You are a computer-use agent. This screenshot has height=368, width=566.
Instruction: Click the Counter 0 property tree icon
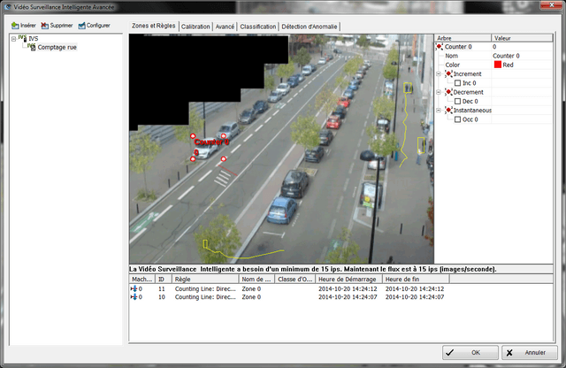[x=440, y=47]
